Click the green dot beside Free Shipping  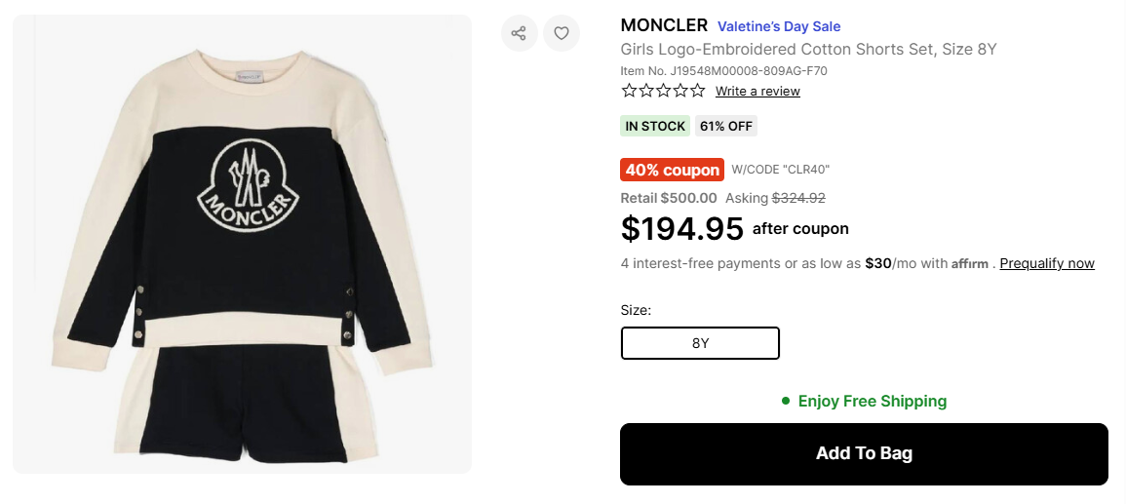pos(785,401)
